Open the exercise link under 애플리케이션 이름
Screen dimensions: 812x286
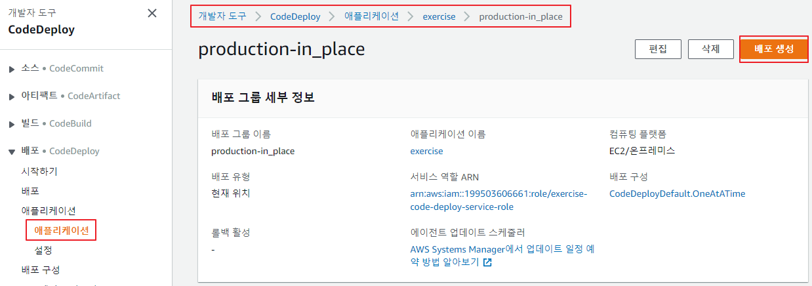[x=426, y=151]
